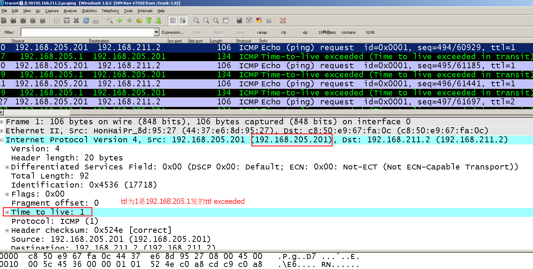Apply the contains filter shortcut
The image size is (533, 269).
(x=348, y=32)
